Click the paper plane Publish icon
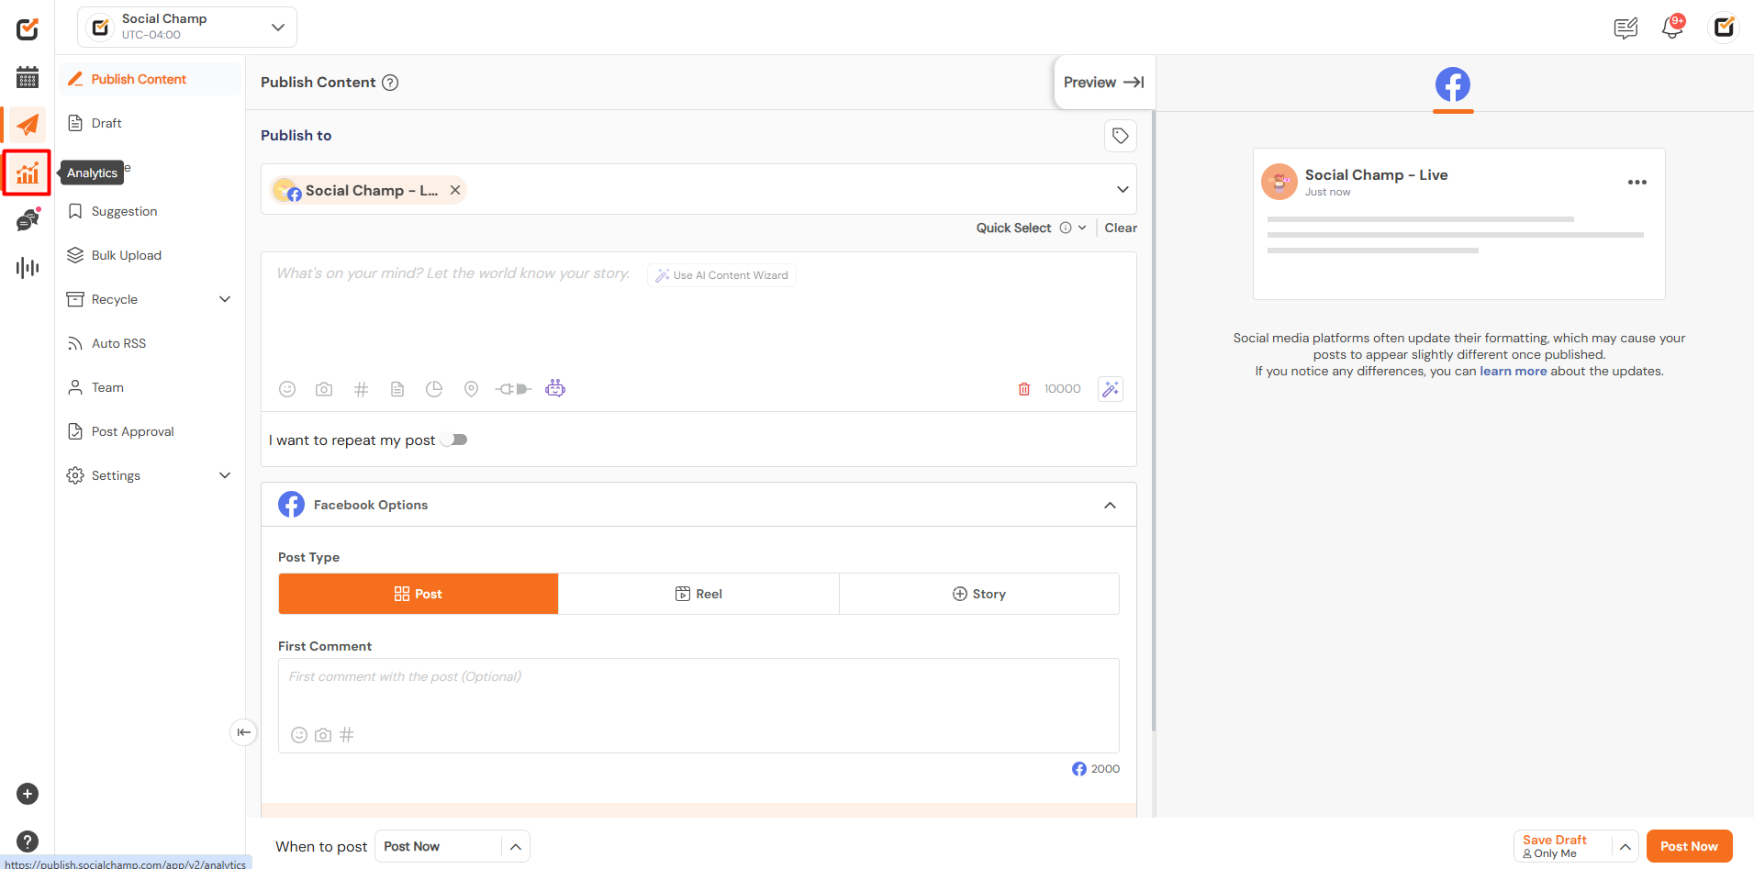 click(28, 125)
